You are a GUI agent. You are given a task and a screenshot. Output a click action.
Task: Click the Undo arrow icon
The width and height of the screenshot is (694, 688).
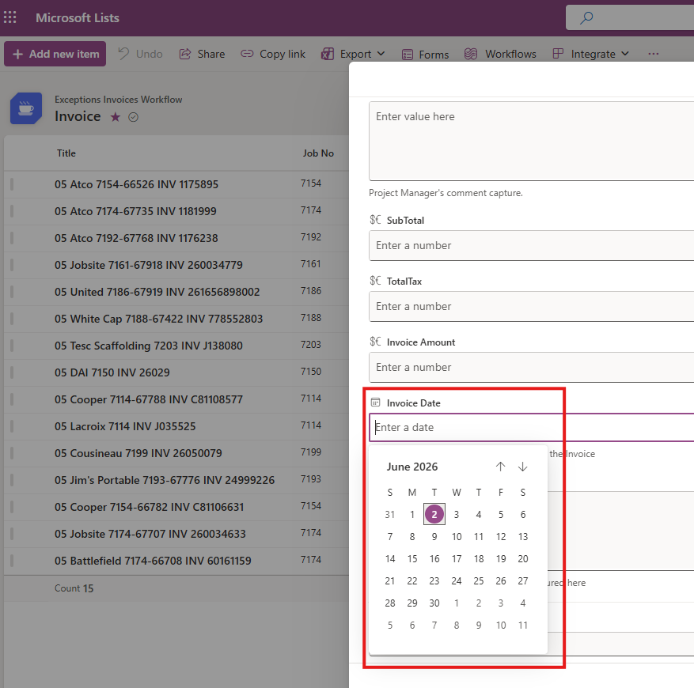[123, 54]
